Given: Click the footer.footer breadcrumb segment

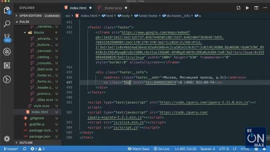Looking at the screenshot, I should [148, 16].
